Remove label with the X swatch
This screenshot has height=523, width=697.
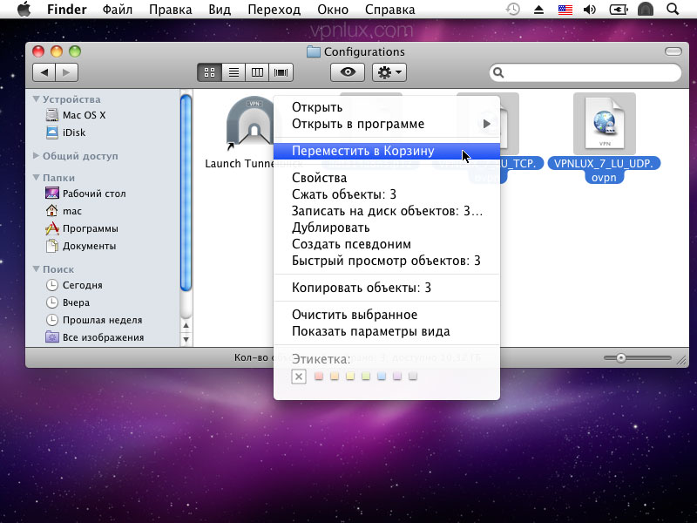(x=299, y=377)
